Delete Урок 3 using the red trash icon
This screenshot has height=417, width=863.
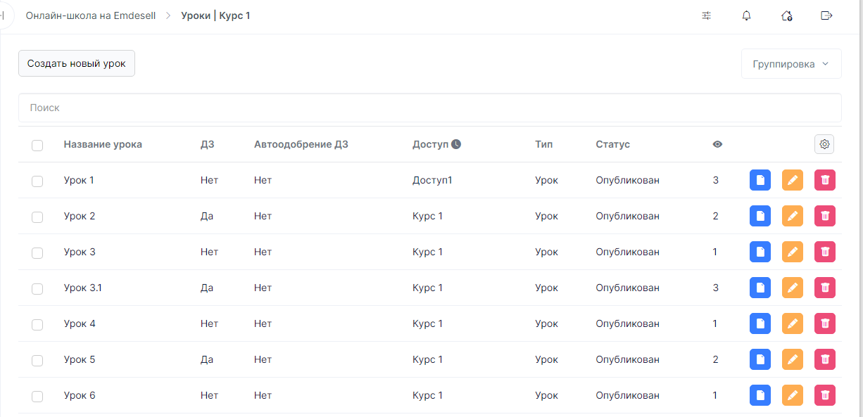[824, 252]
